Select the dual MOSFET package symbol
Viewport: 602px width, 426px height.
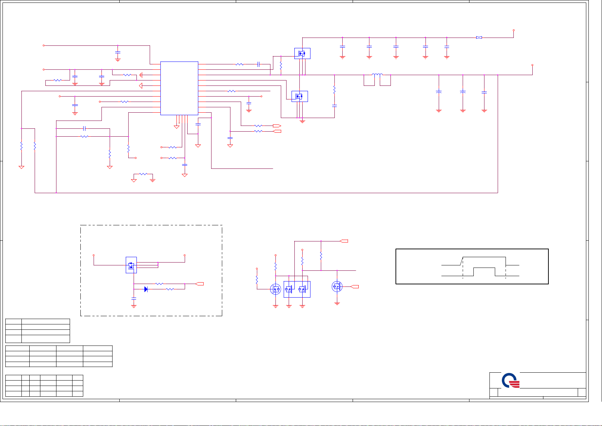click(x=297, y=289)
